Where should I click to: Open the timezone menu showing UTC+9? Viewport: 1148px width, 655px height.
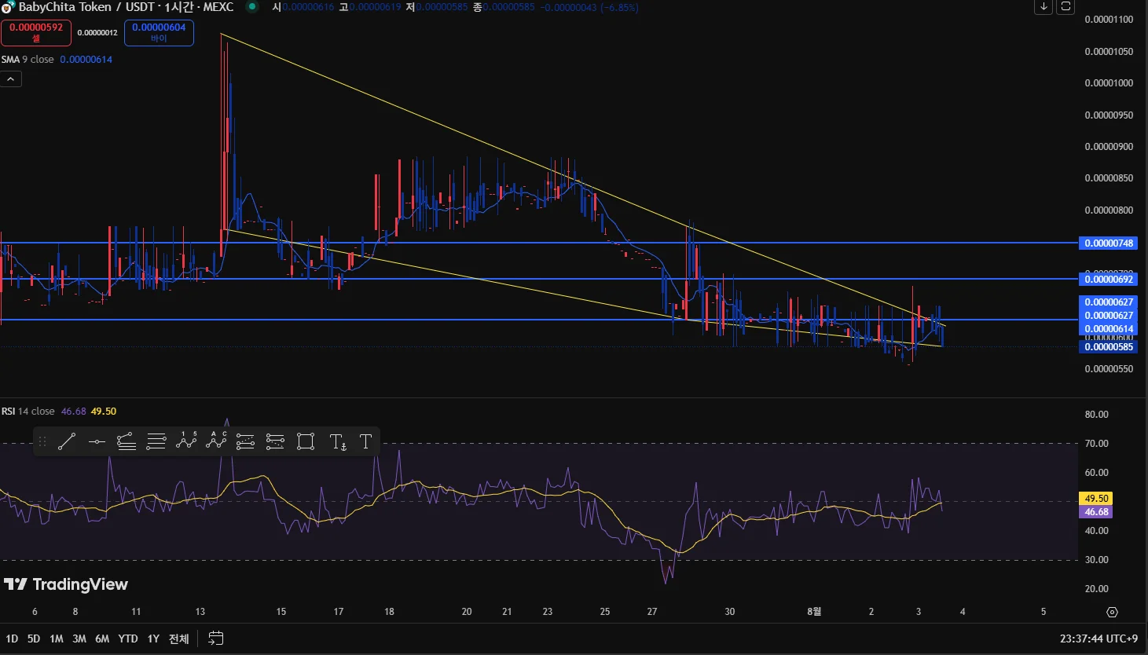click(x=1098, y=639)
